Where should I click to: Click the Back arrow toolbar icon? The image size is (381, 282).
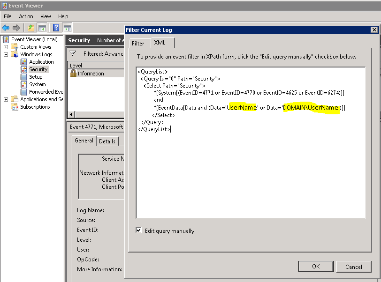click(x=6, y=28)
